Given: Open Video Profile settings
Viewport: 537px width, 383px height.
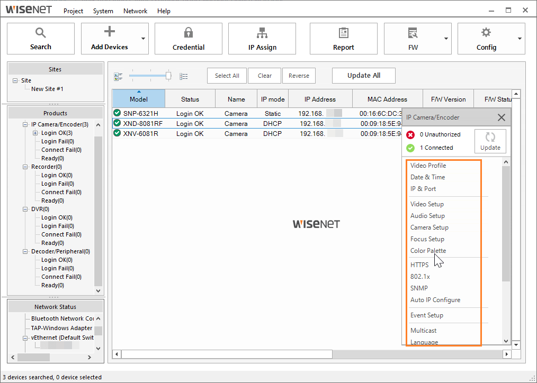Looking at the screenshot, I should click(x=428, y=165).
